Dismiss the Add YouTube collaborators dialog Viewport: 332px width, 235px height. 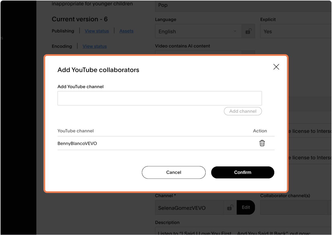click(x=276, y=67)
